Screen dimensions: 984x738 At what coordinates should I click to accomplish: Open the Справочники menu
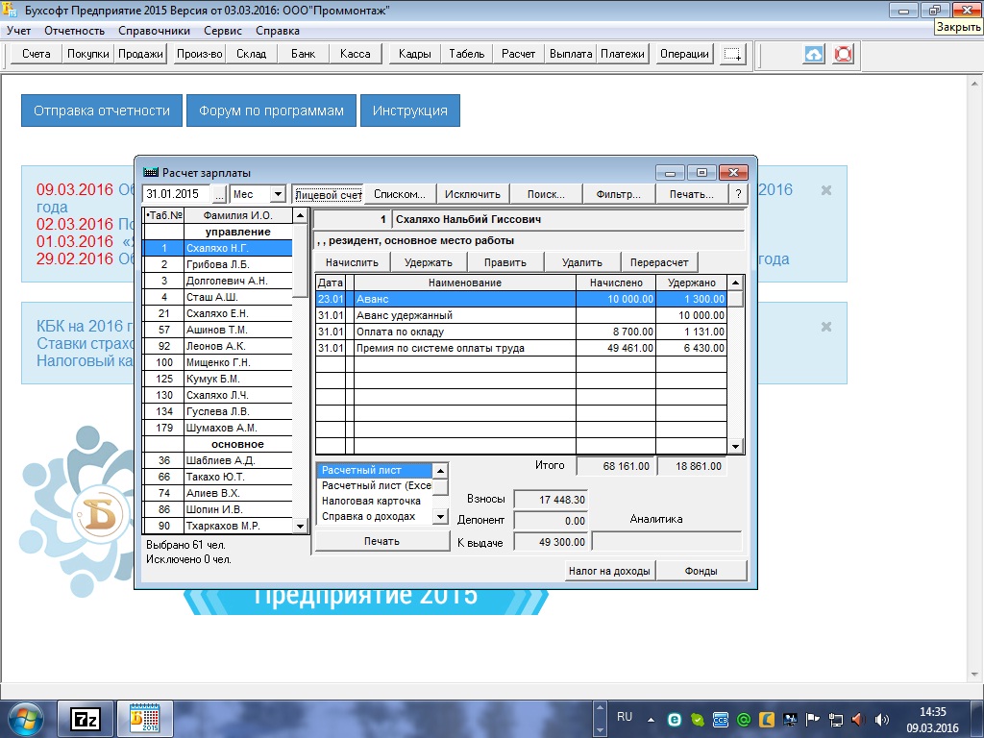click(154, 31)
